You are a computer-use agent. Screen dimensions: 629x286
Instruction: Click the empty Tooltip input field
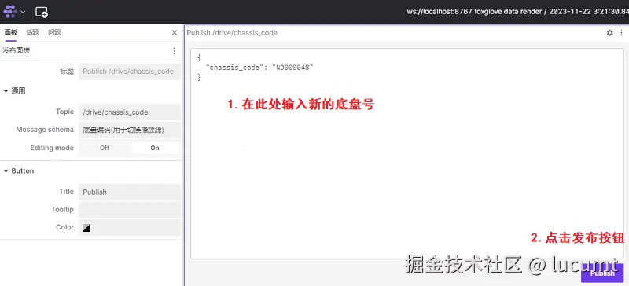click(x=130, y=209)
